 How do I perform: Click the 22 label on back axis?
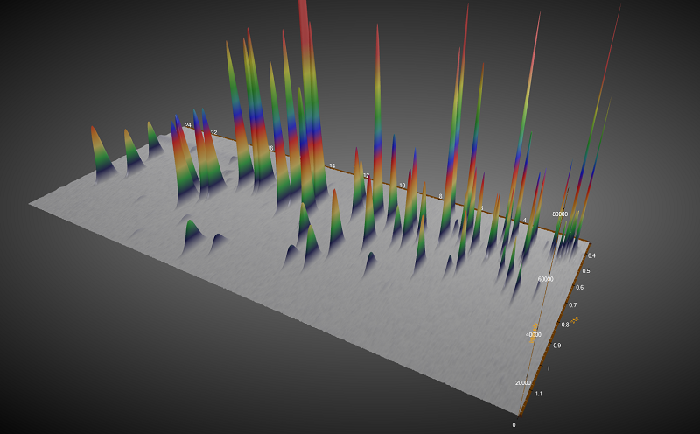tap(213, 133)
